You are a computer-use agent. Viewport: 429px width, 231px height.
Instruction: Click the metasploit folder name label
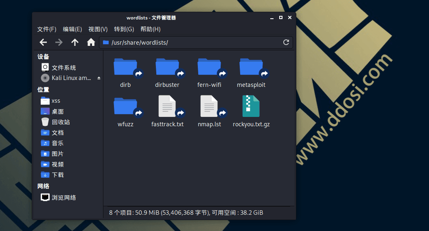click(x=251, y=85)
